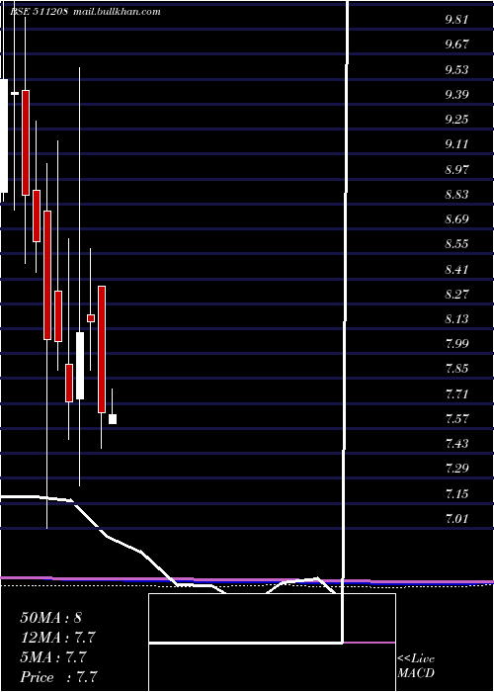The width and height of the screenshot is (494, 692).
Task: Select the 9.25 price axis label
Action: click(456, 120)
